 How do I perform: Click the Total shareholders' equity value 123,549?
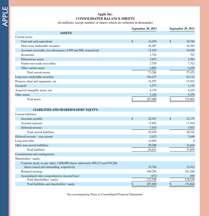(x=151, y=179)
